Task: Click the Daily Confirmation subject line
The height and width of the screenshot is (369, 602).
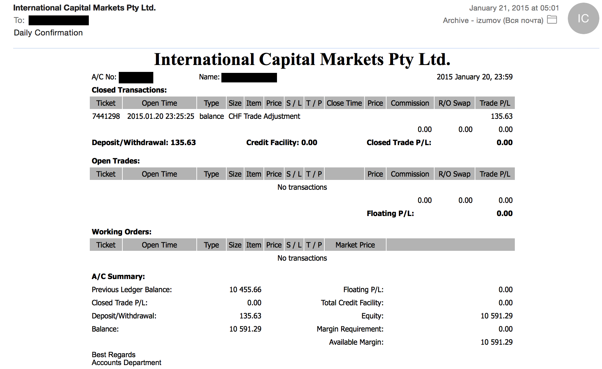Action: 48,33
